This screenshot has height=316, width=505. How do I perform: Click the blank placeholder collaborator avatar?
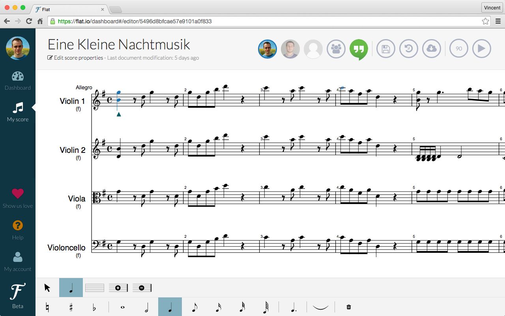[313, 49]
